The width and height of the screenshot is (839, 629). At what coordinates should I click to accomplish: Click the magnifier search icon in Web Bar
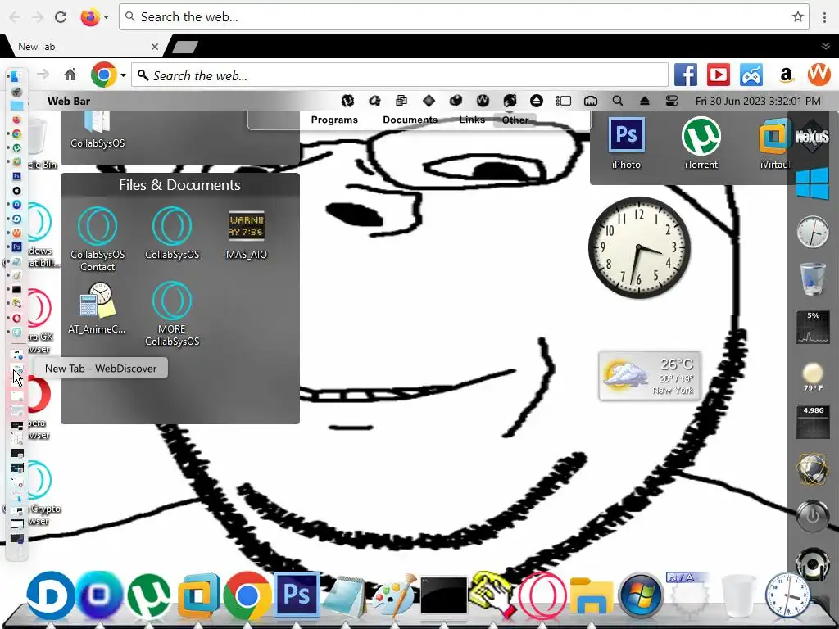pos(618,101)
